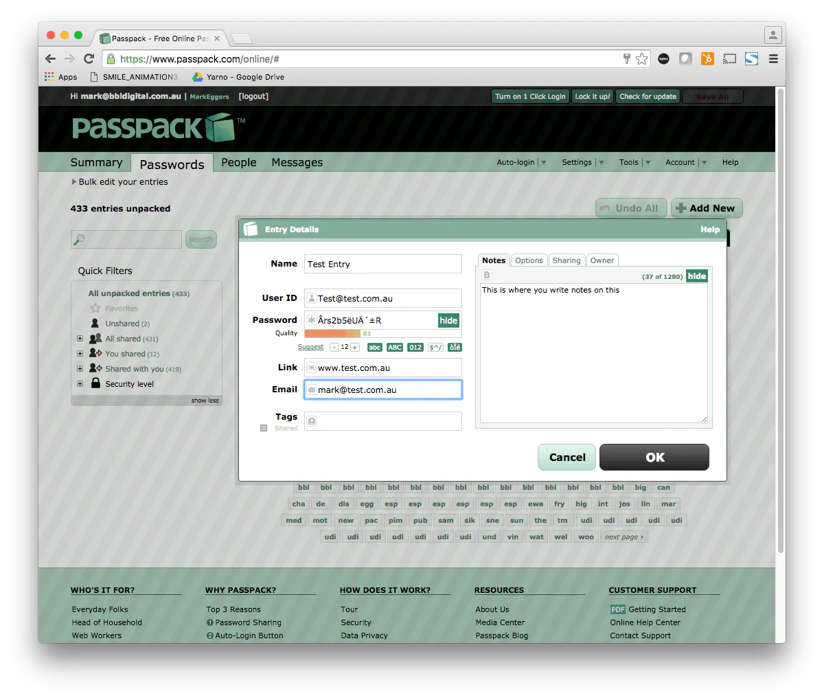Click the Favorites star icon
The height and width of the screenshot is (698, 824).
point(95,308)
